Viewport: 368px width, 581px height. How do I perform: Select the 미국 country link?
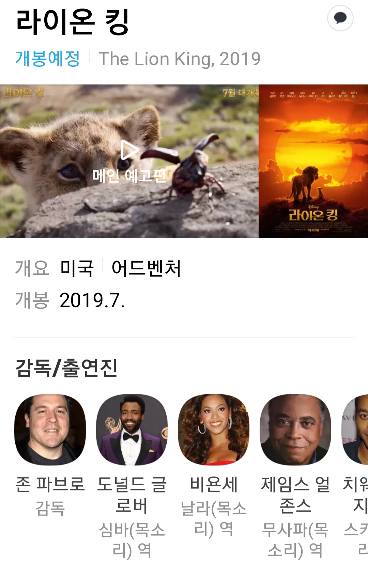77,268
